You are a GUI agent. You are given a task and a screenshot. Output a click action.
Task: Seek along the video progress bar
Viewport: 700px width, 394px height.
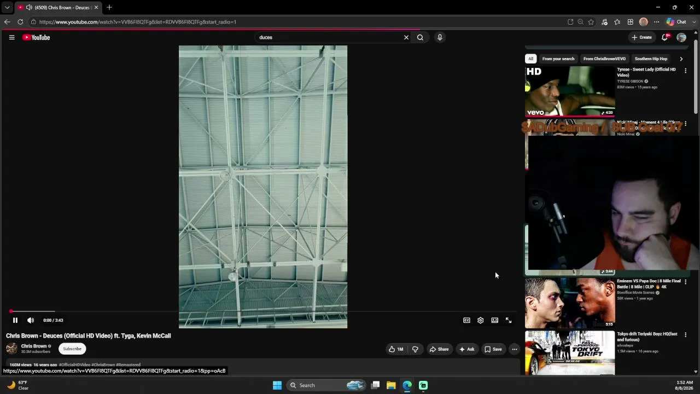coord(262,311)
